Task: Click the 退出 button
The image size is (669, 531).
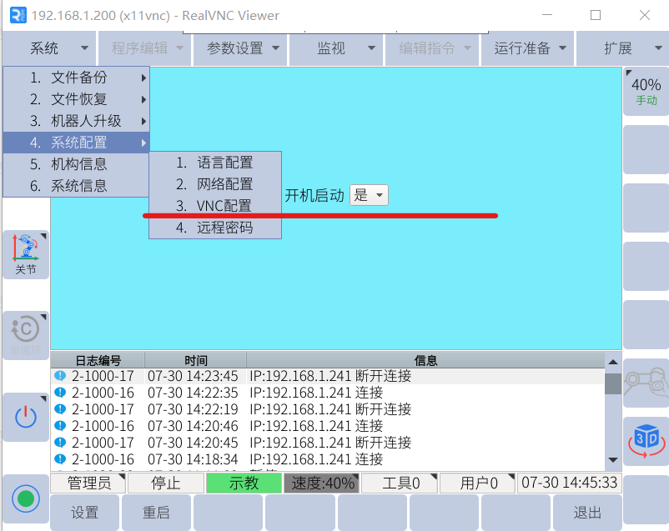Action: click(x=587, y=513)
